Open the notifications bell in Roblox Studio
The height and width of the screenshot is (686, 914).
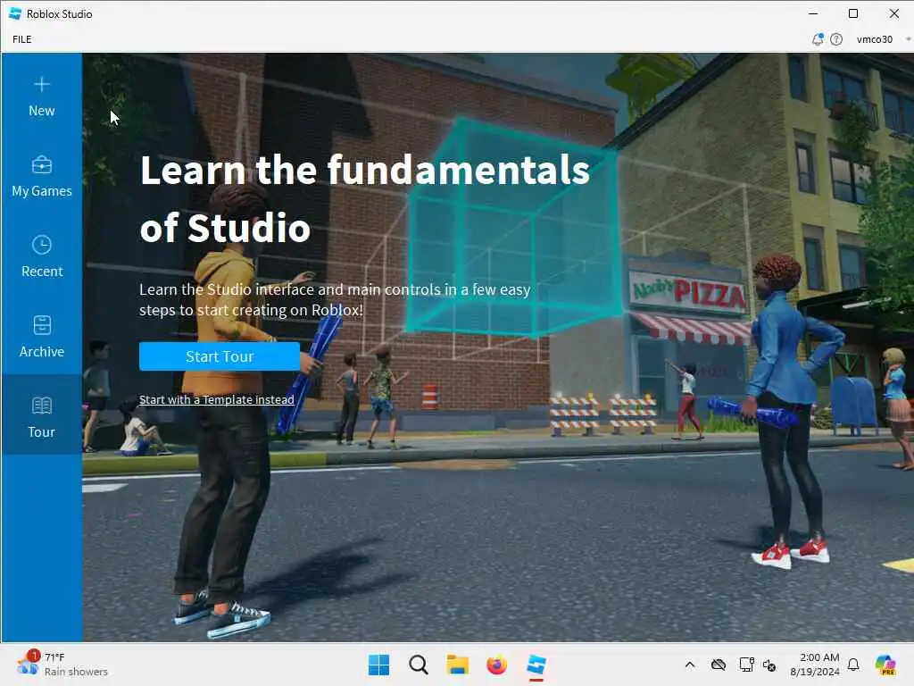818,39
